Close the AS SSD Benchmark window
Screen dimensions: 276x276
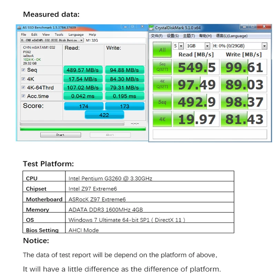pyautogui.click(x=142, y=27)
